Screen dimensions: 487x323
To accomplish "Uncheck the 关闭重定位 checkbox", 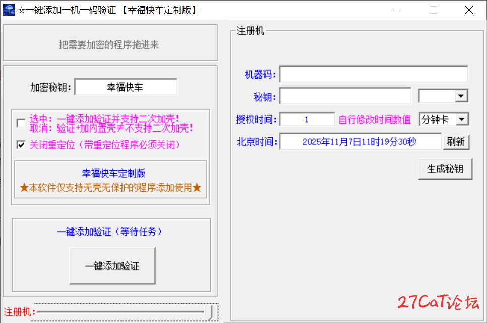I will [21, 145].
